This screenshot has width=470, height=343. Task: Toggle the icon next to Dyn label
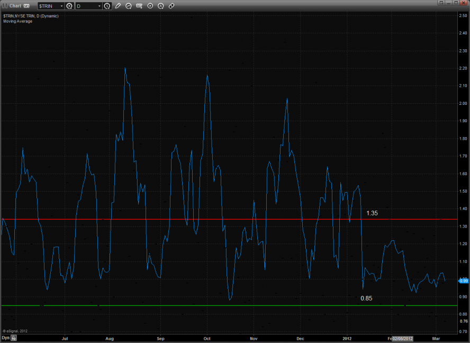(x=14, y=337)
